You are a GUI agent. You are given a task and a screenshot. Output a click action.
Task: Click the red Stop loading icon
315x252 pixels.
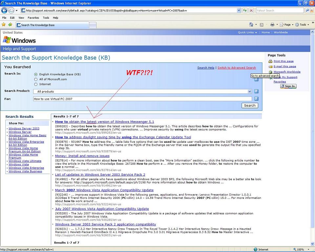[x=251, y=10]
